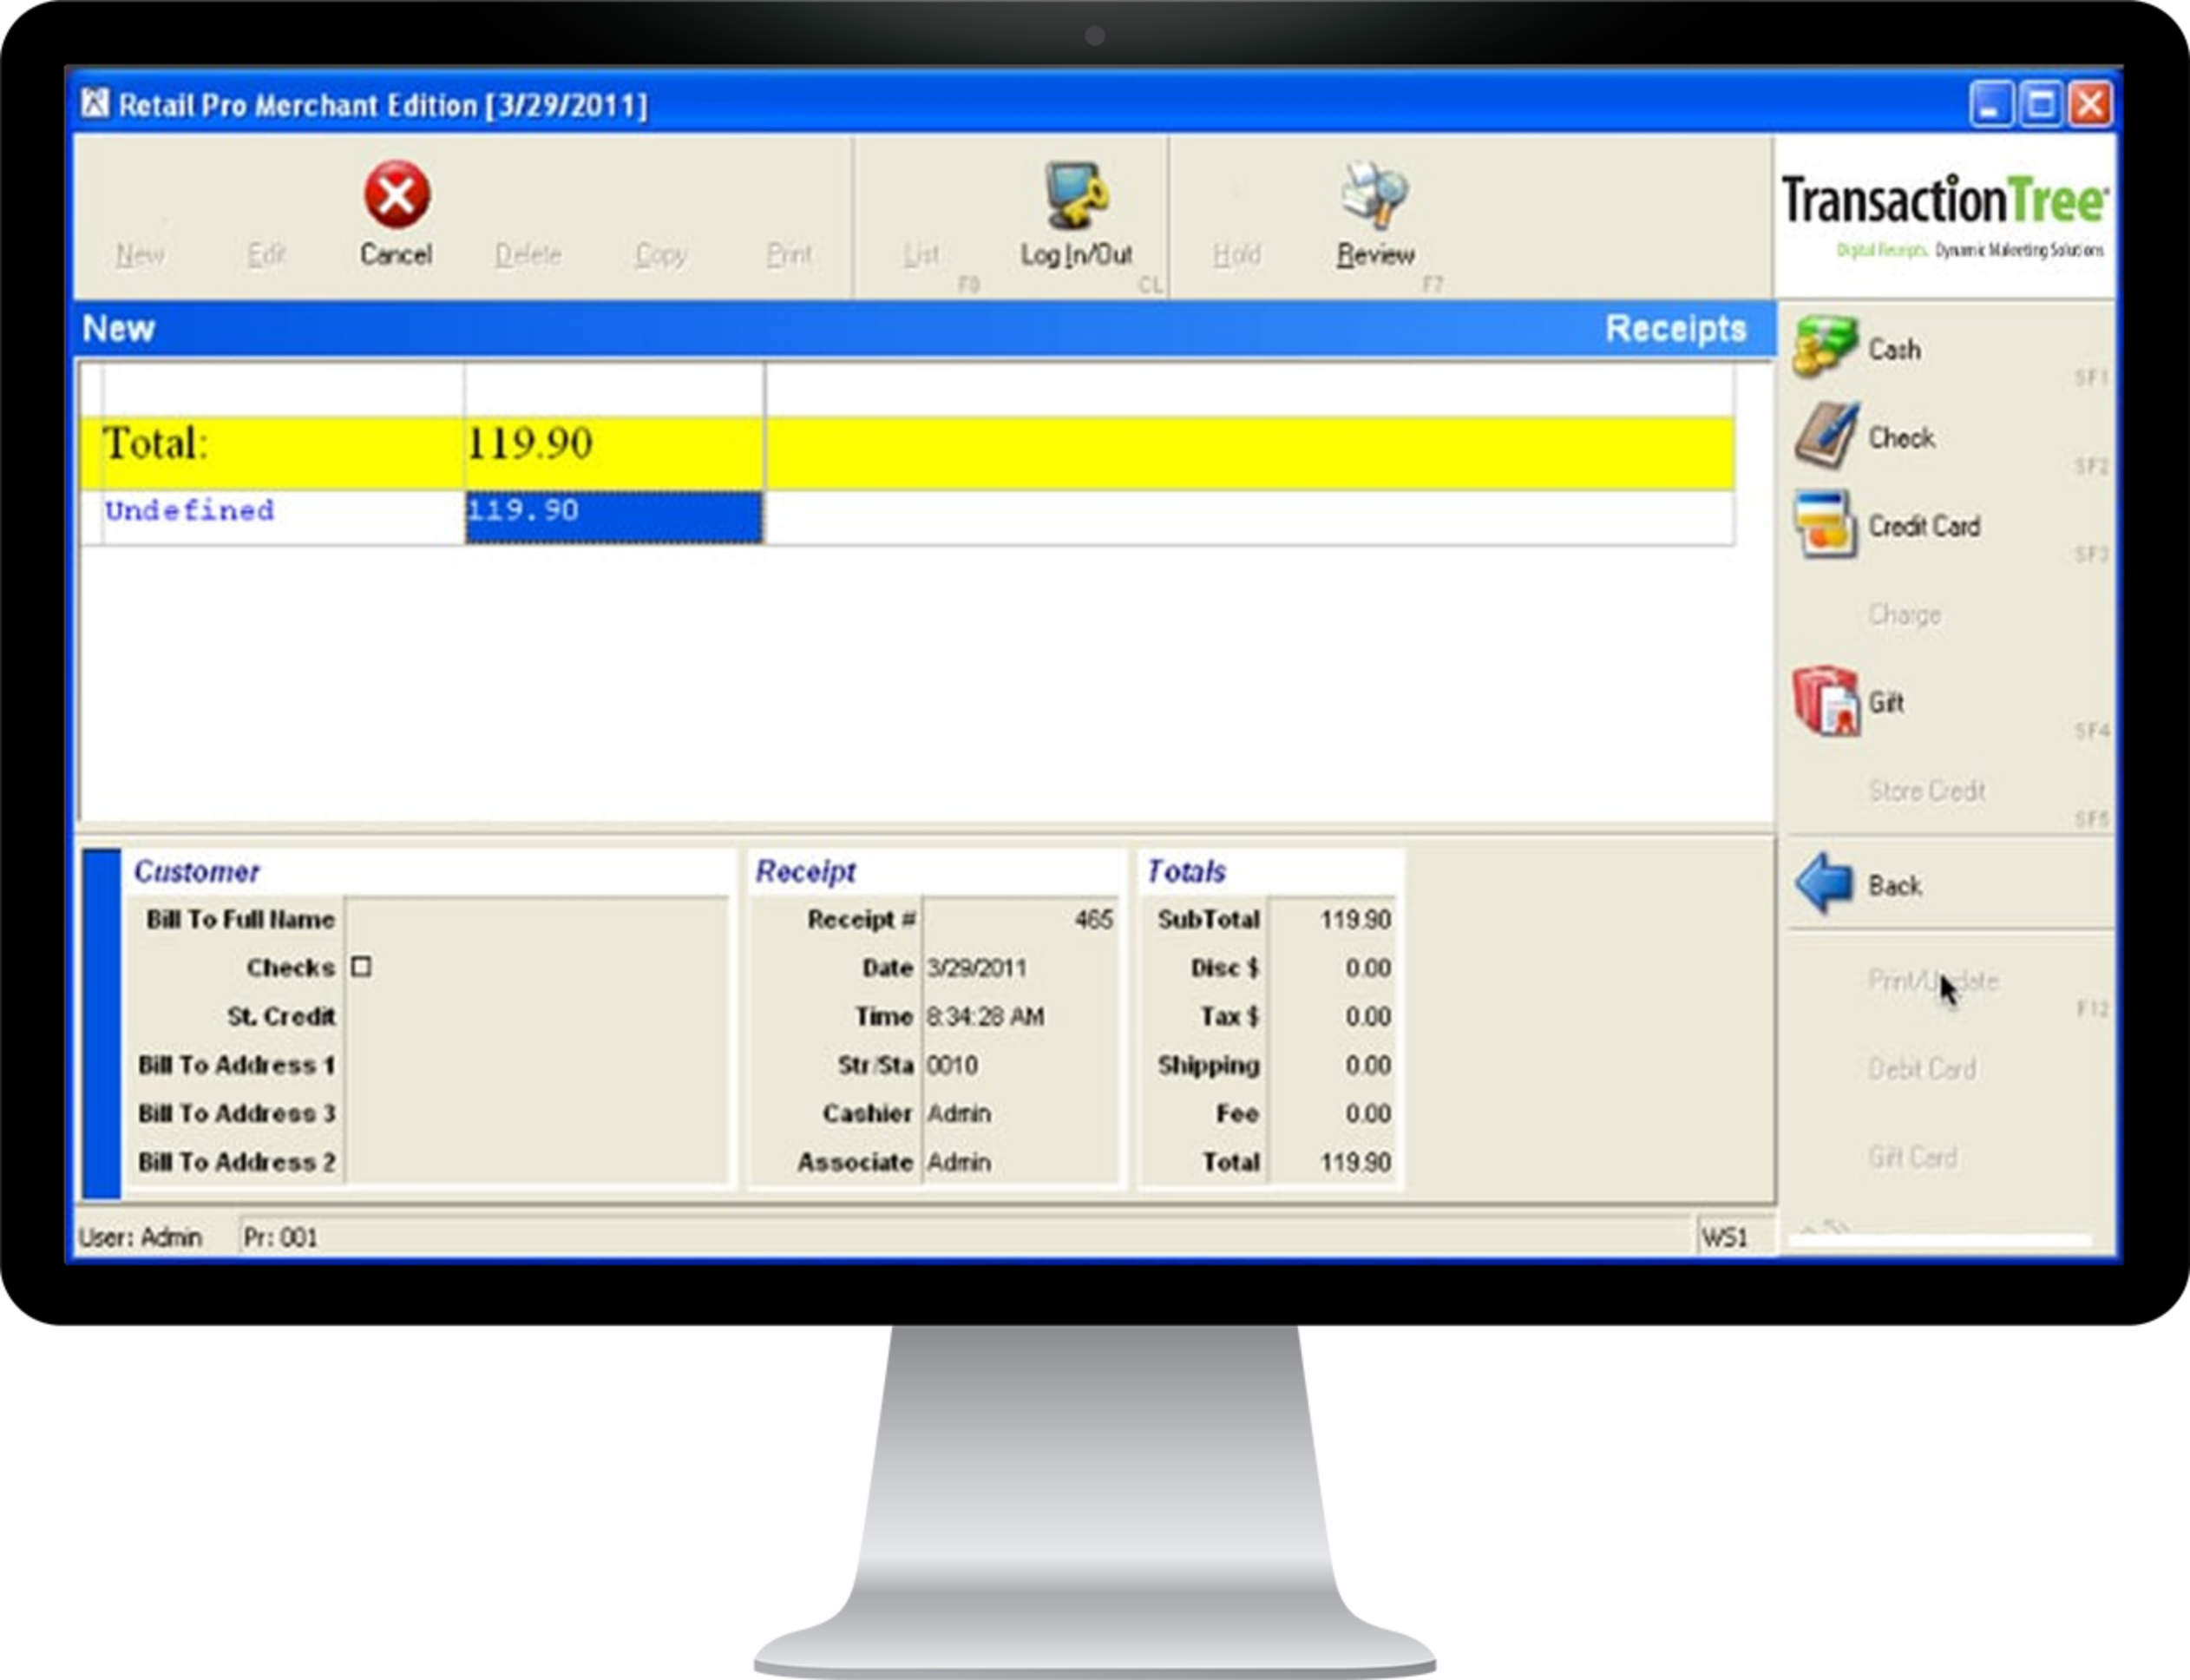Open the Review magnifier icon
Image resolution: width=2190 pixels, height=1680 pixels.
pos(1375,196)
